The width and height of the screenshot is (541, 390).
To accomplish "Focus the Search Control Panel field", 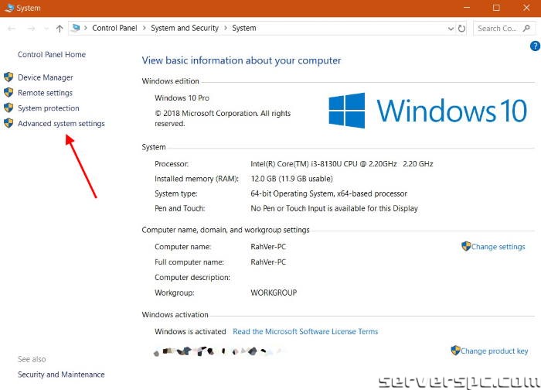I will tap(496, 29).
